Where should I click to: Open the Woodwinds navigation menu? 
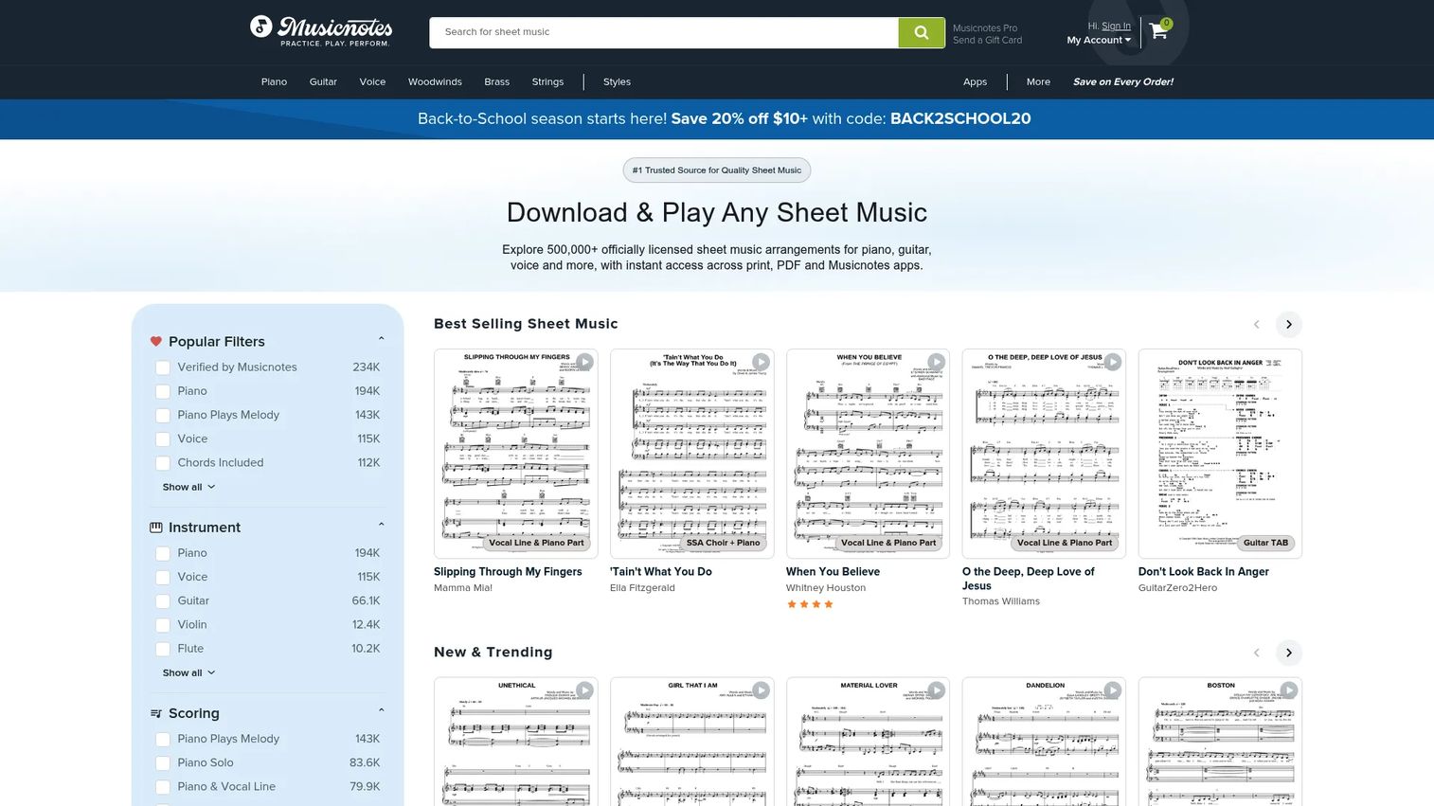coord(435,81)
